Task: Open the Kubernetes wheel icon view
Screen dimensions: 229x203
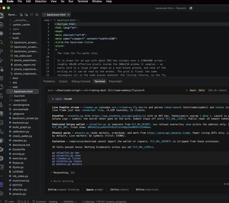Action: point(1,158)
